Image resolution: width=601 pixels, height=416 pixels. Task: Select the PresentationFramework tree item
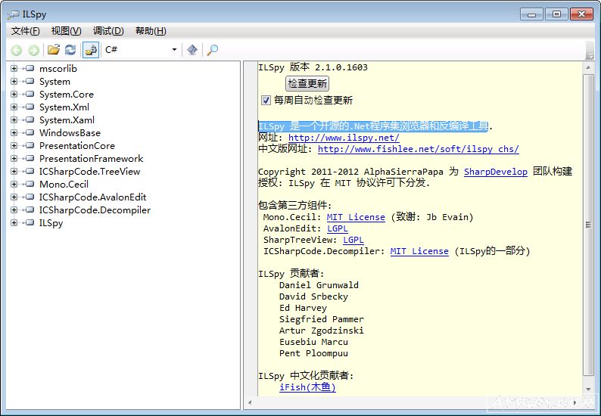pyautogui.click(x=92, y=159)
